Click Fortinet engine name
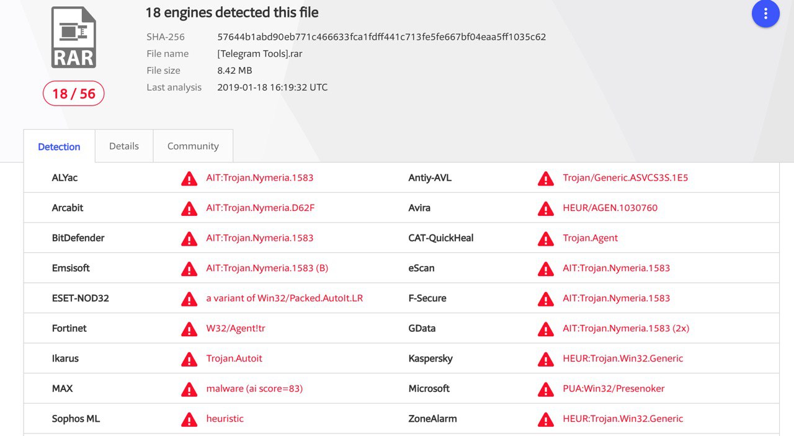This screenshot has height=436, width=794. click(69, 328)
